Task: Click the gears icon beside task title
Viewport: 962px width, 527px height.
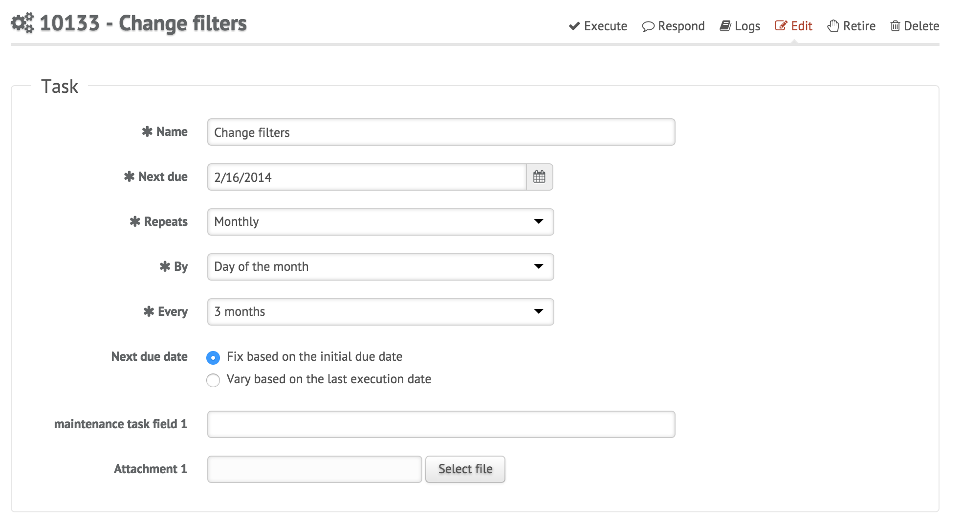Action: click(22, 23)
